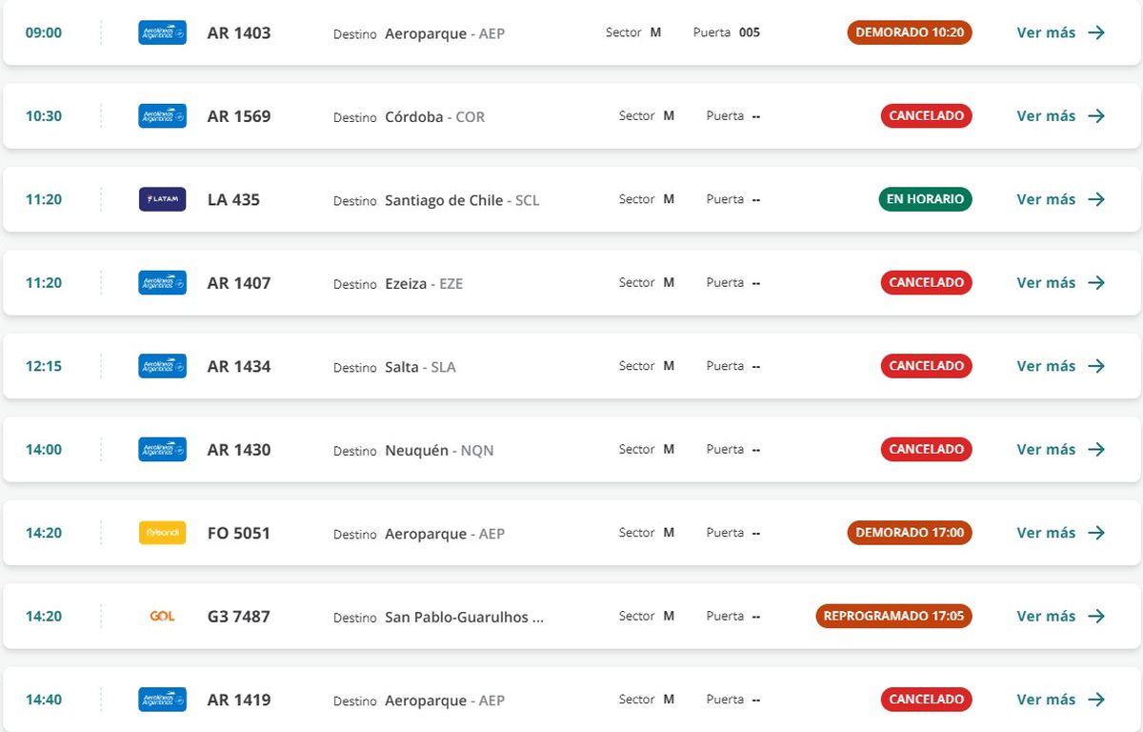Click the Aerolíneas Argentinas logo for AR 1403
This screenshot has width=1143, height=732.
[162, 32]
